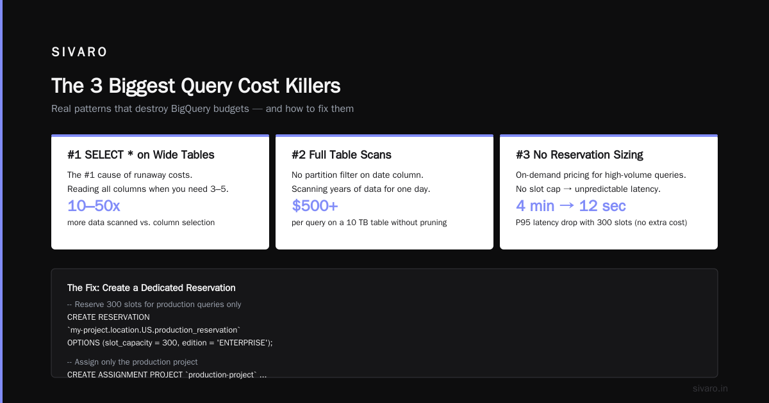This screenshot has width=769, height=403.
Task: Select the heading 'The 3 Biggest Query Cost Killers'
Action: [x=196, y=86]
